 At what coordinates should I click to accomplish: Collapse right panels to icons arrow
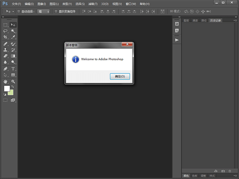point(236,17)
